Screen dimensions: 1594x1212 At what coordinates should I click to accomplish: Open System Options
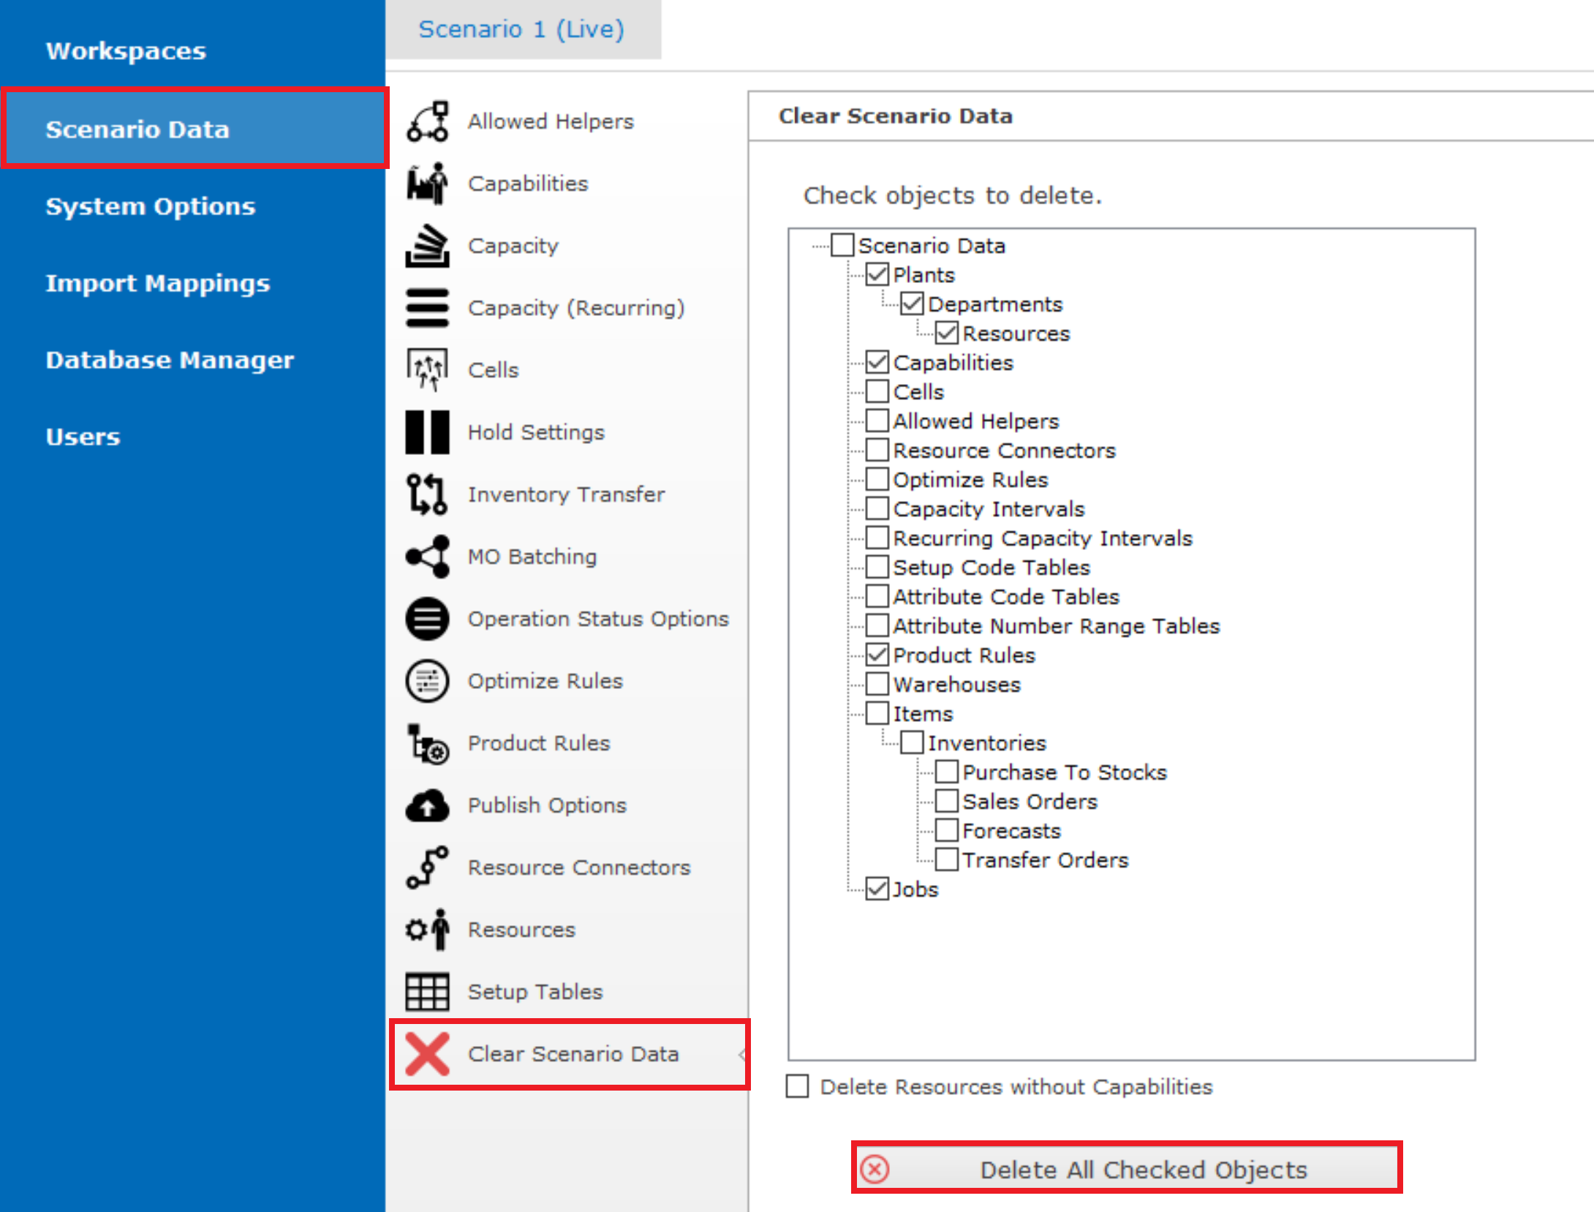coord(151,206)
